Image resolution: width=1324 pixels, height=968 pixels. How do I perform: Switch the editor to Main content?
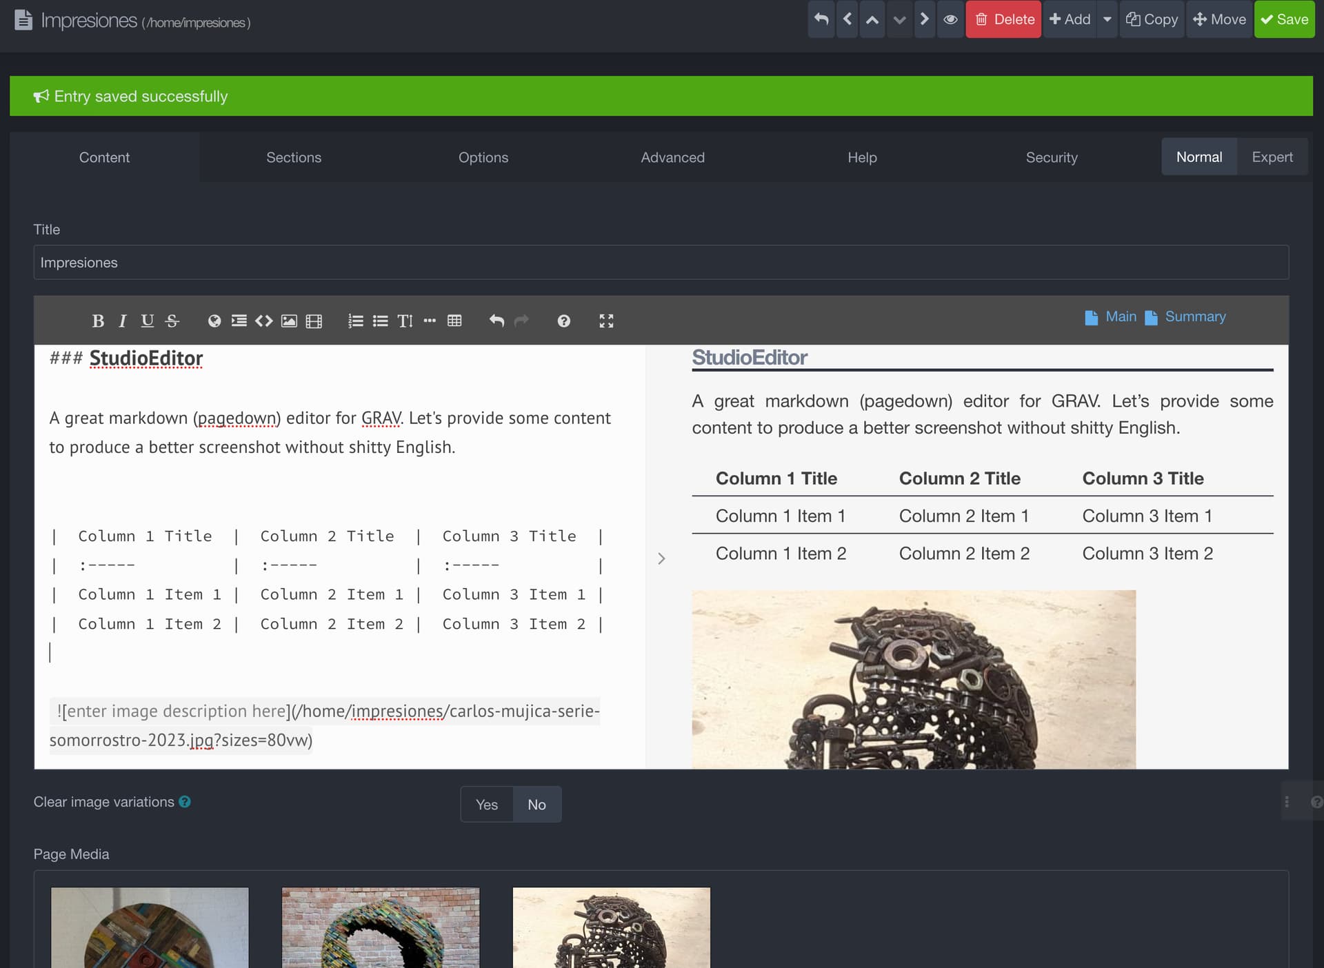tap(1111, 316)
